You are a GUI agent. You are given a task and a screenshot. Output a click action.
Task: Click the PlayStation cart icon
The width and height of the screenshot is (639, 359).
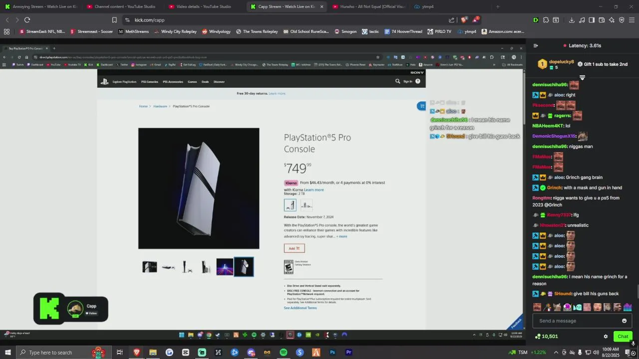[421, 106]
